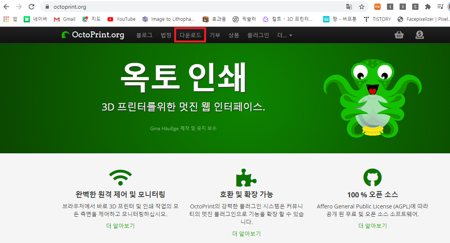Open the TISTORY bookmark

(x=377, y=19)
